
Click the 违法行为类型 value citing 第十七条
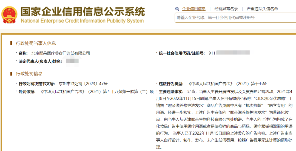tap(227, 84)
